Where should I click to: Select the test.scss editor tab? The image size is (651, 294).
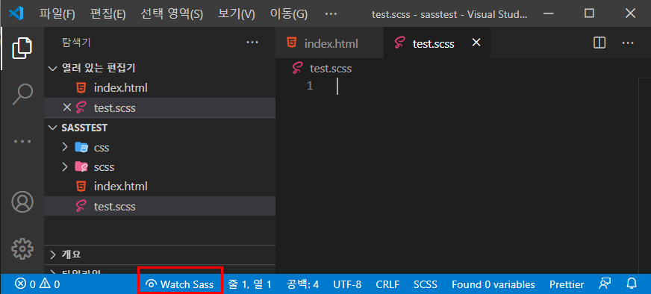tap(437, 43)
